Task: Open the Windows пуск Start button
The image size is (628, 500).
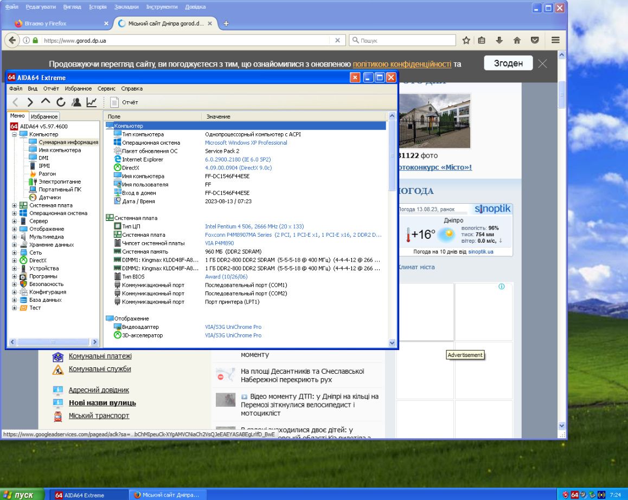Action: 22,495
